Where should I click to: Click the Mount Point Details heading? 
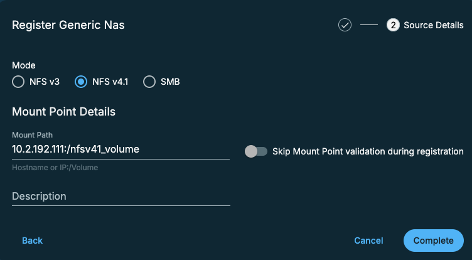[63, 112]
